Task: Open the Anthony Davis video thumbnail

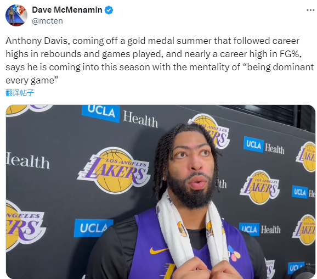Action: tap(161, 192)
